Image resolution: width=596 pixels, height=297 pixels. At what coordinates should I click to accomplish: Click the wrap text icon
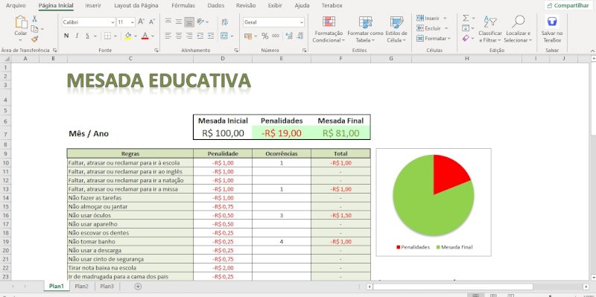(x=225, y=22)
